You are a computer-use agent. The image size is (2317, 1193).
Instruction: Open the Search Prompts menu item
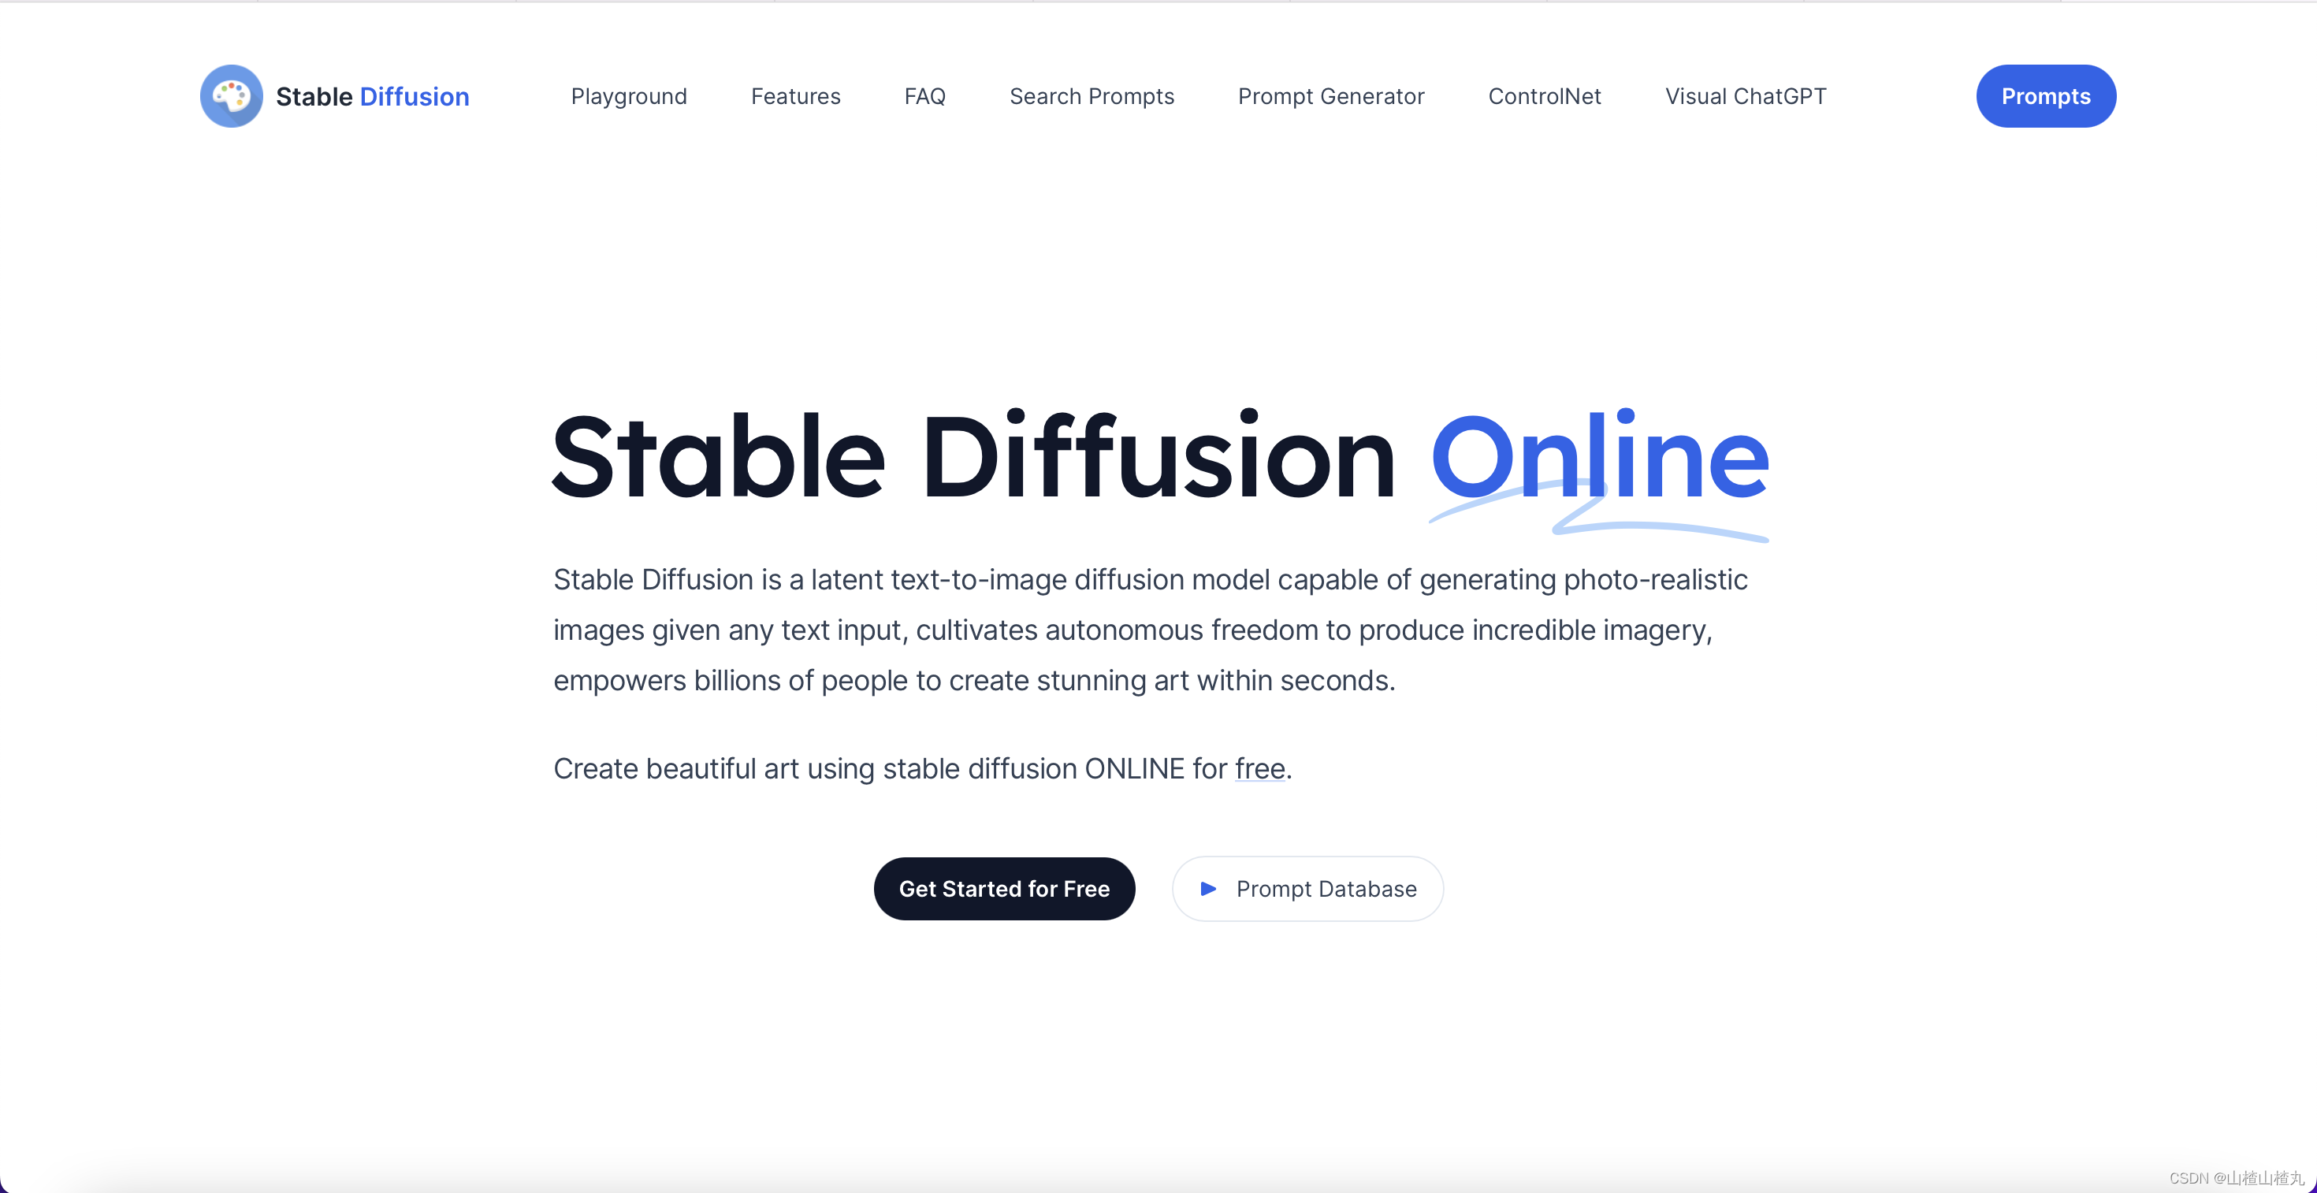[1092, 95]
